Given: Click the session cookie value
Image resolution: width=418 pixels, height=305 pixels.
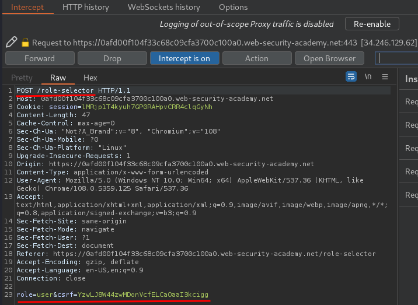Looking at the screenshot, I should (147, 107).
